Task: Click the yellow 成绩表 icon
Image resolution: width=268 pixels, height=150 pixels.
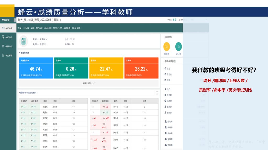Action: click(x=166, y=47)
